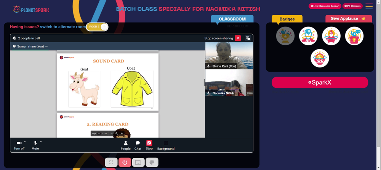Award the meditating figure badge
Screen dimensions: 381x170
(331, 36)
